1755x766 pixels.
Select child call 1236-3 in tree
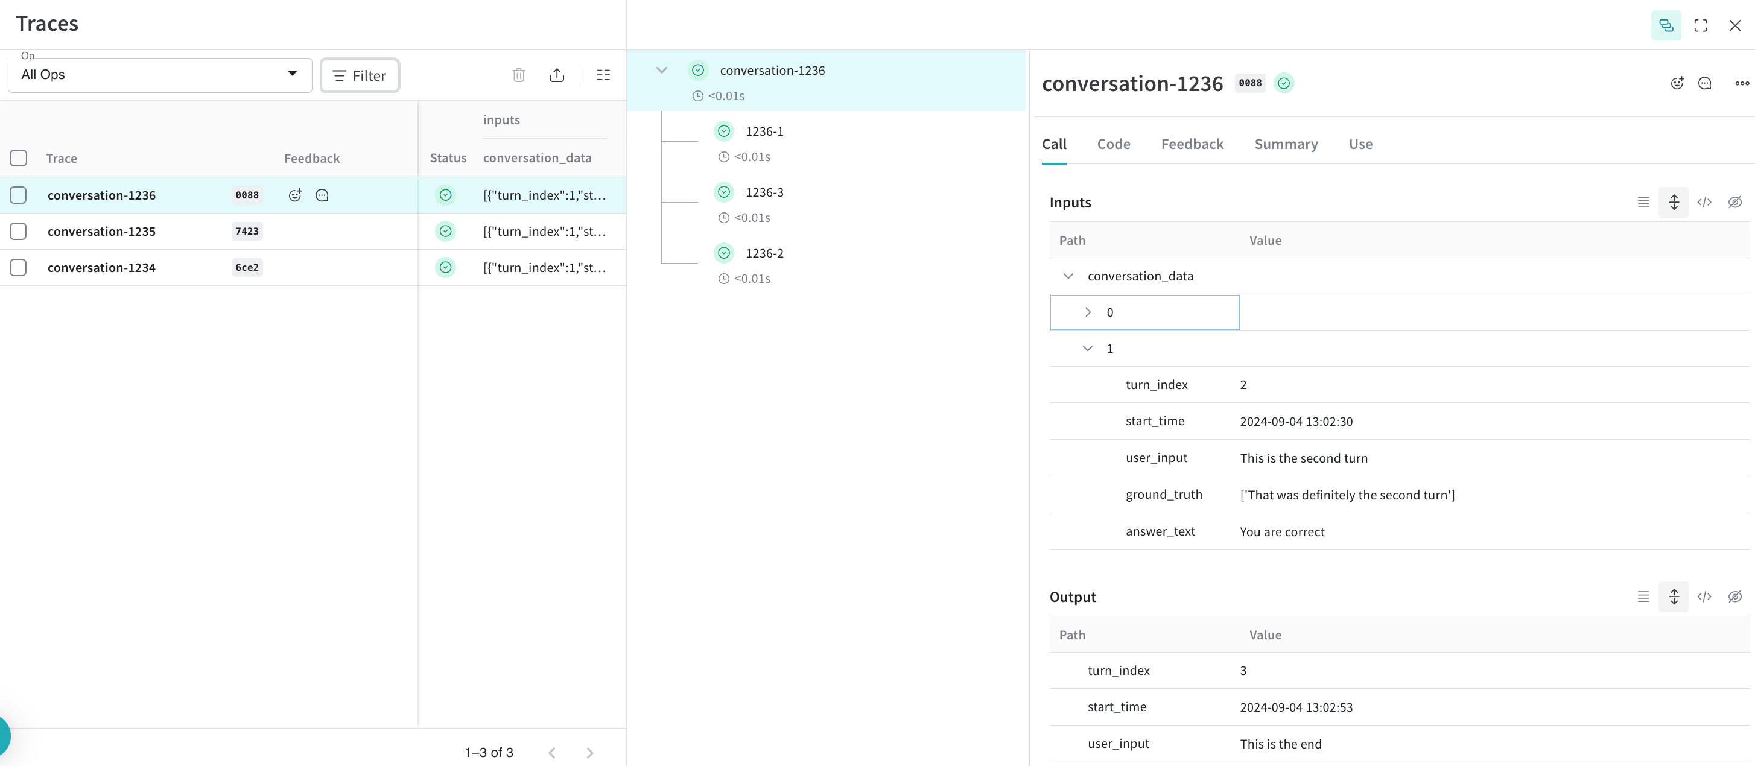(764, 192)
